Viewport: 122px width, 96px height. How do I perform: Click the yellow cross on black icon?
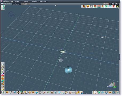[117, 6]
